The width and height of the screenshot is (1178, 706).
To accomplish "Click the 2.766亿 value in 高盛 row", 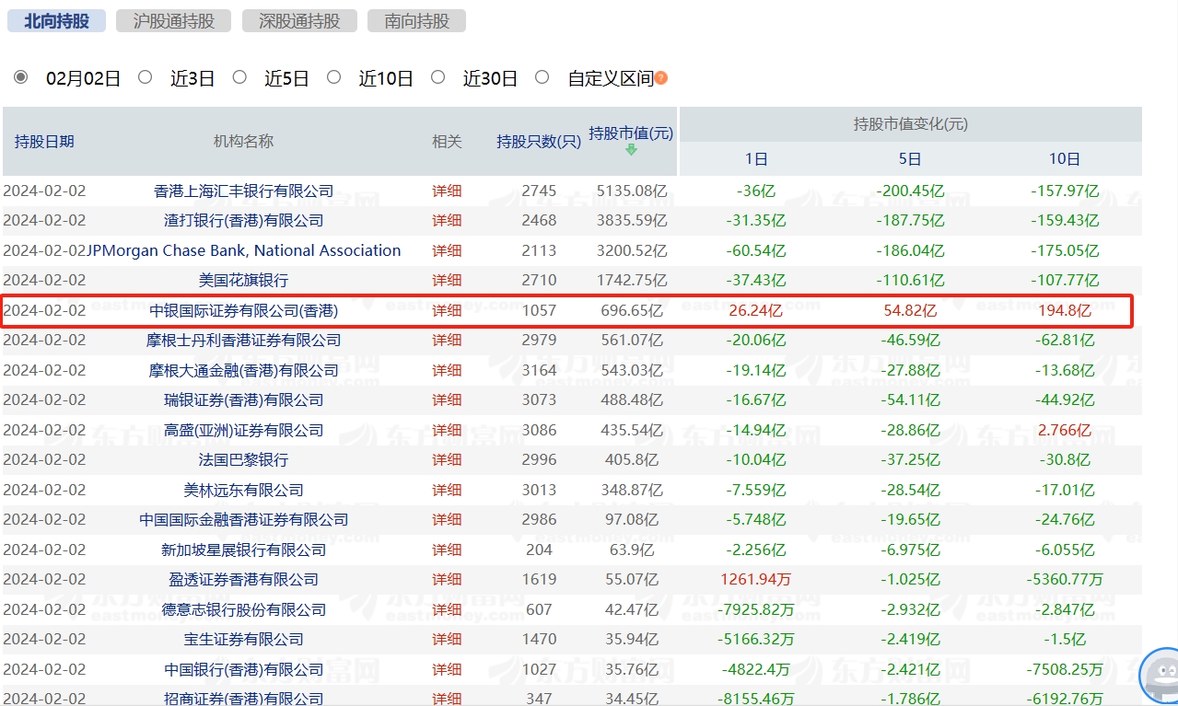I will [x=1064, y=430].
